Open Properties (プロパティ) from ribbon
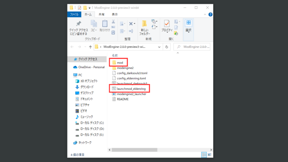Image resolution: width=288 pixels, height=162 pixels. (x=167, y=26)
